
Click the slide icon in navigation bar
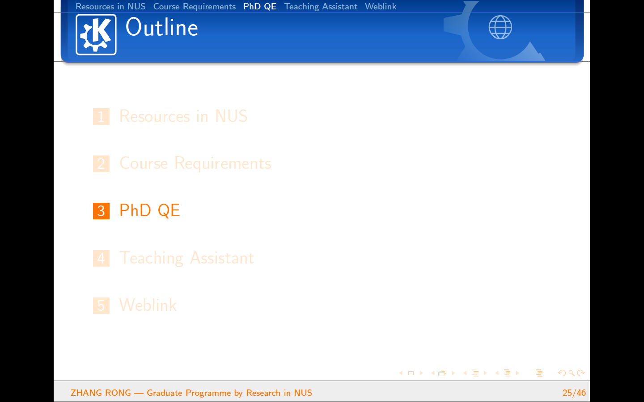coord(411,373)
